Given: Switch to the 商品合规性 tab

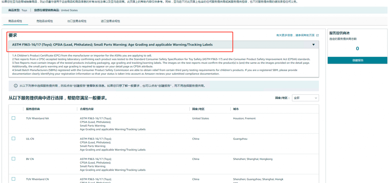Looking at the screenshot, I should [x=15, y=21].
